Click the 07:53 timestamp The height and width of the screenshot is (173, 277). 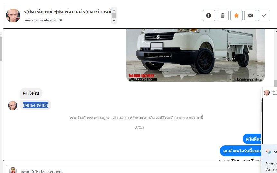click(x=139, y=127)
